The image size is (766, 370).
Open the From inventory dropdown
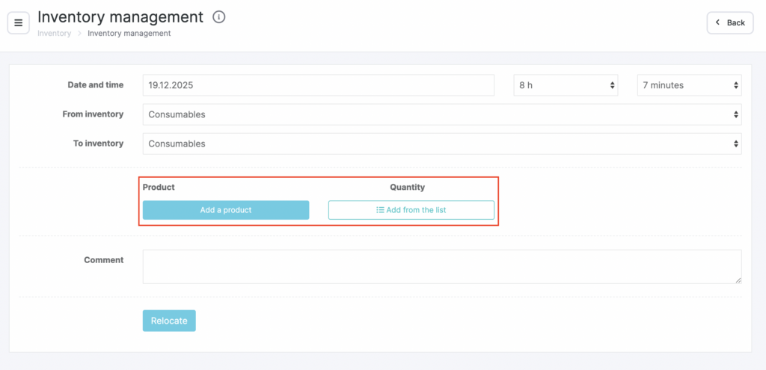tap(441, 114)
